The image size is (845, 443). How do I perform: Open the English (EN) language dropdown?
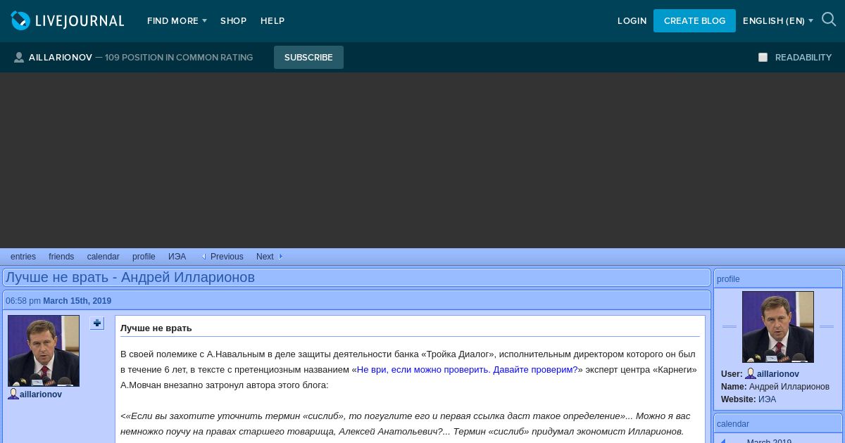pos(778,21)
